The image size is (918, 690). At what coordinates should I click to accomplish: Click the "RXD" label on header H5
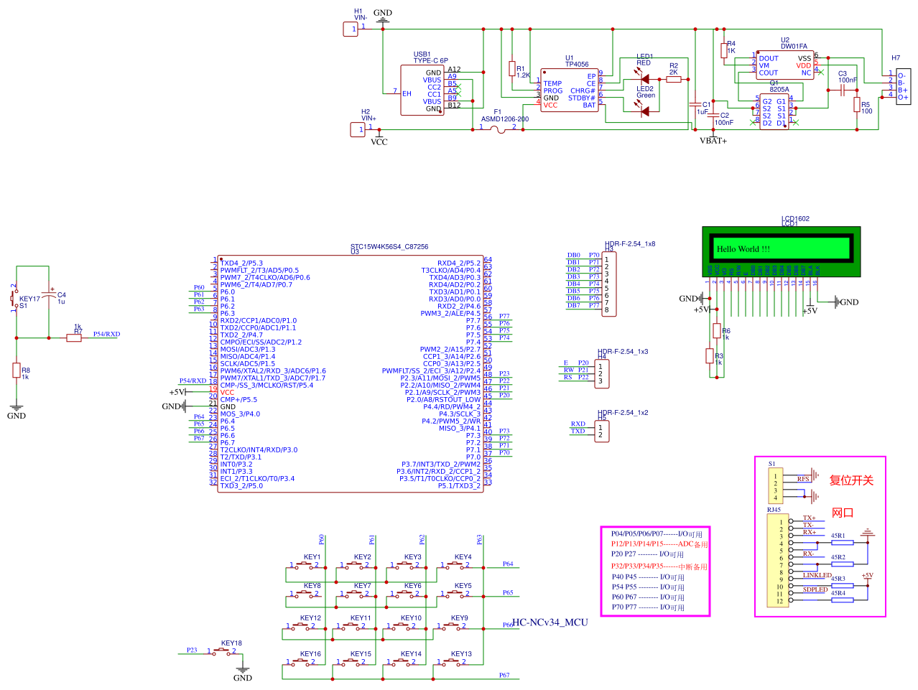tap(578, 424)
